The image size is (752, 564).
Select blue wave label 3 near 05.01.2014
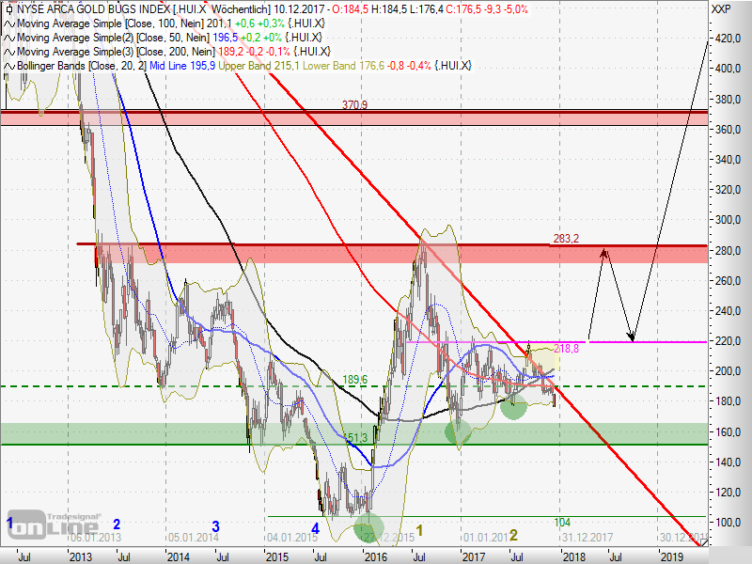coord(215,526)
